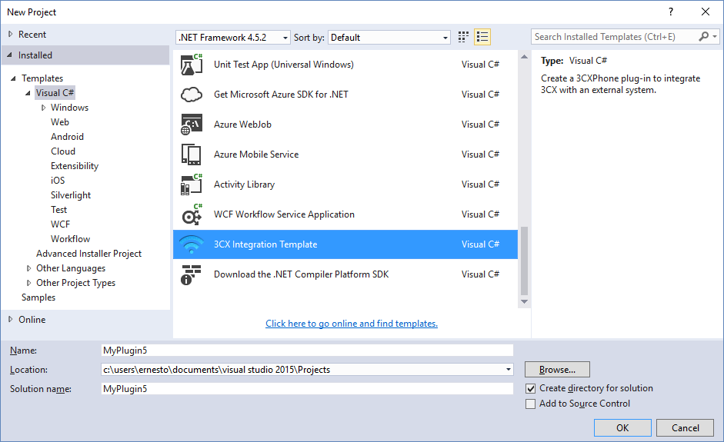Select Azure Mobile Service template name
The height and width of the screenshot is (442, 724).
point(255,155)
